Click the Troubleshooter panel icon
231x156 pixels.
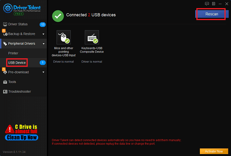[x=5, y=92]
